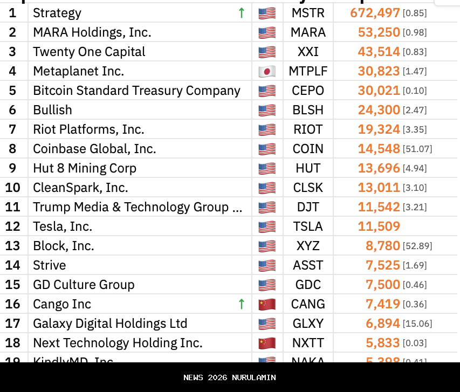Screen dimensions: 460x392
Task: Open Trump Media & Technology Group entry
Action: point(138,207)
